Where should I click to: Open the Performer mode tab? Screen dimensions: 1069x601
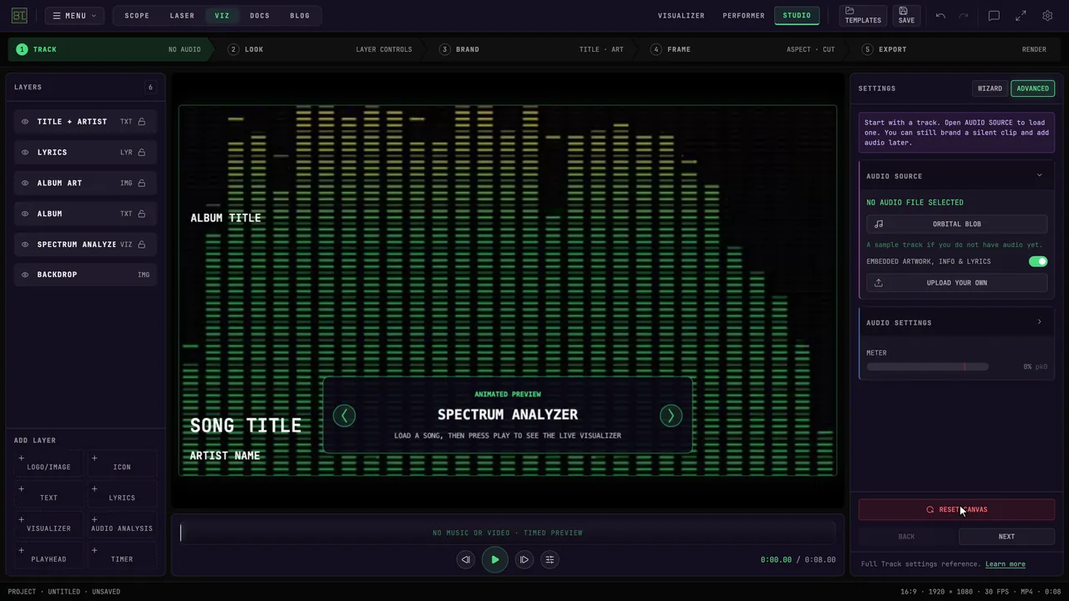coord(743,16)
